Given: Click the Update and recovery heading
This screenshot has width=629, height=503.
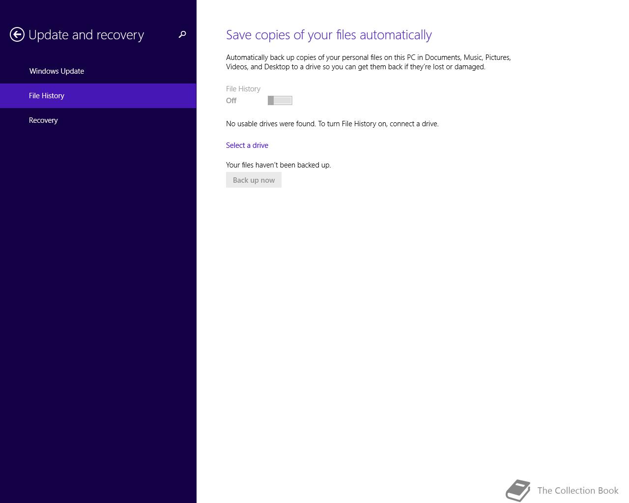Looking at the screenshot, I should click(x=86, y=35).
